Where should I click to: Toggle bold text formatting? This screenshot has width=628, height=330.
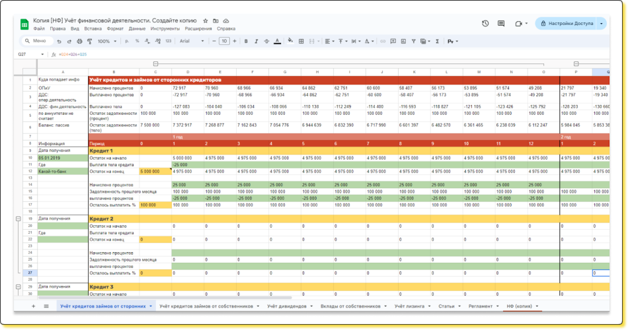[x=246, y=41]
